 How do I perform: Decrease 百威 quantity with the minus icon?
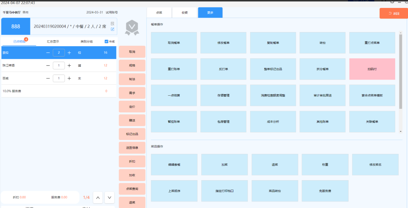click(48, 78)
